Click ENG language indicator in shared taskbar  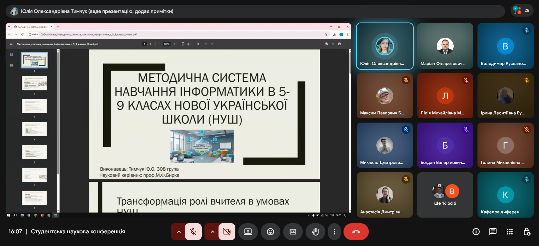[x=332, y=215]
